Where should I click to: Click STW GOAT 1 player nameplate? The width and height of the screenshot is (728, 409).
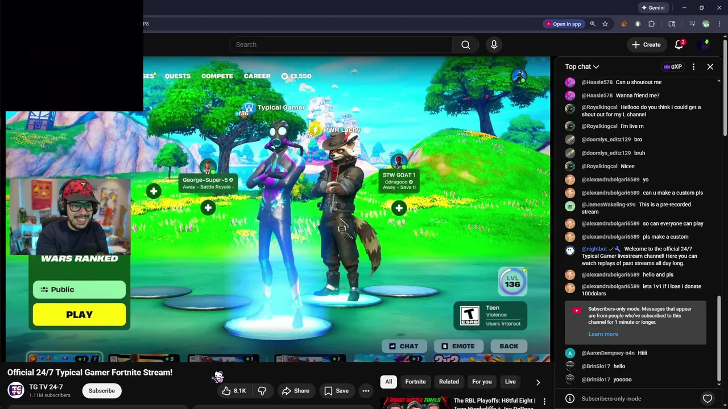coord(399,181)
